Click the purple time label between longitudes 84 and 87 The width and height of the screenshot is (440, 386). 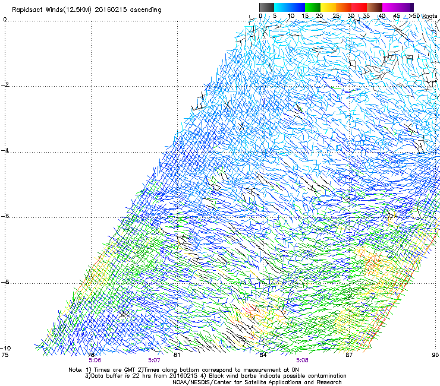click(302, 360)
